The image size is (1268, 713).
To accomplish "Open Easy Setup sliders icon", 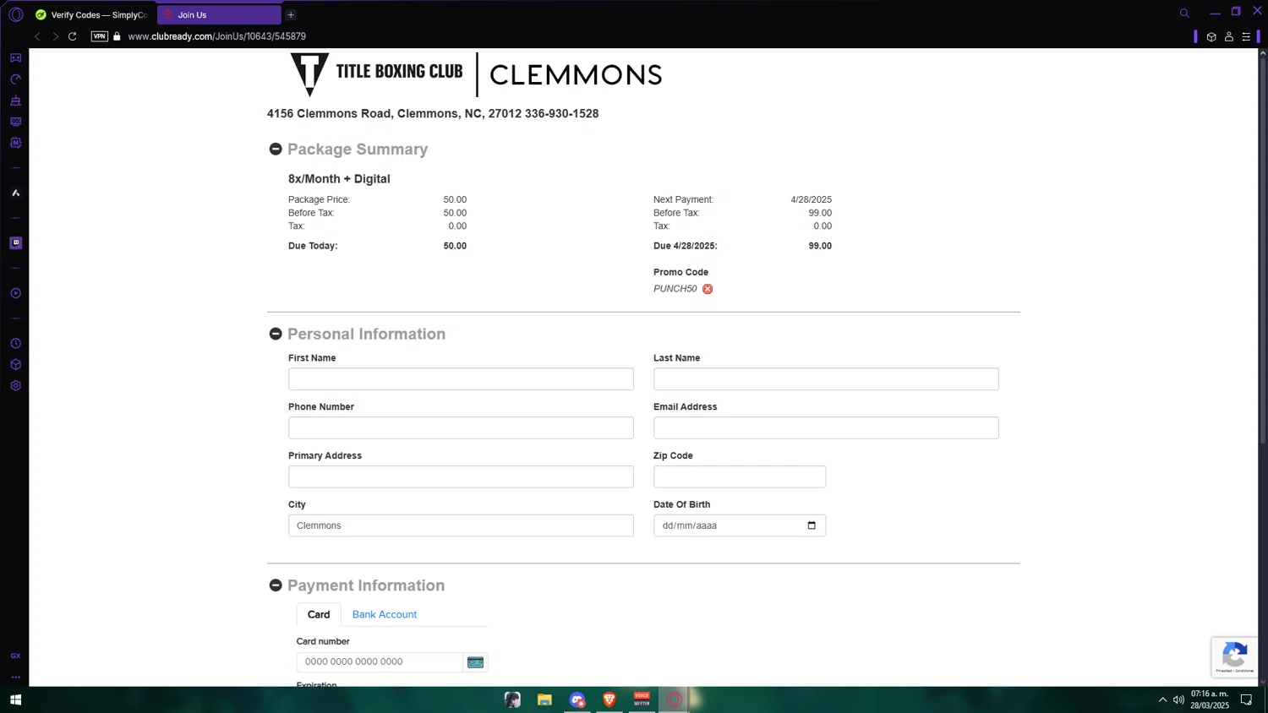I will (x=1246, y=36).
